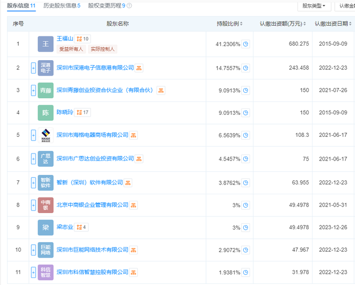Click pie chart icon next to 14.7557%
355x285 pixels.
(x=246, y=68)
